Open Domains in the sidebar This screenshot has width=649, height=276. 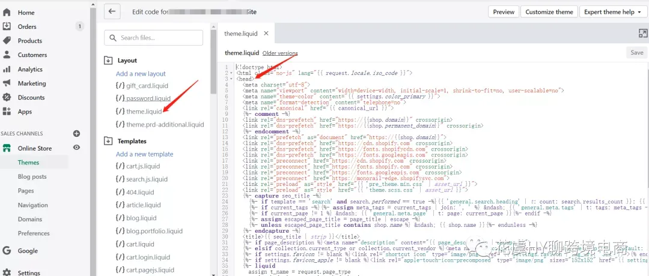(x=30, y=219)
